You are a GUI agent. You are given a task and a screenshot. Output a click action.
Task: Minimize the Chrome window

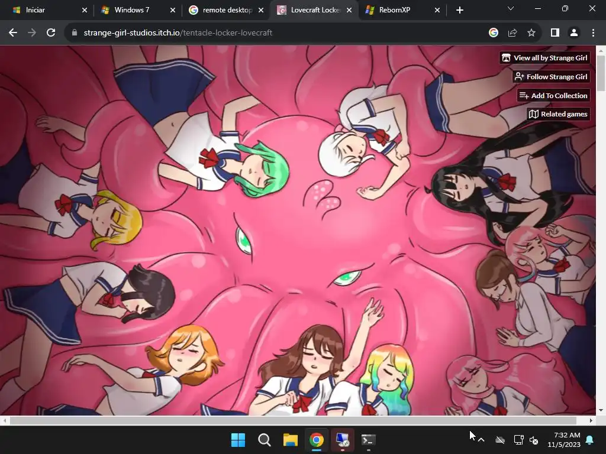click(x=537, y=8)
